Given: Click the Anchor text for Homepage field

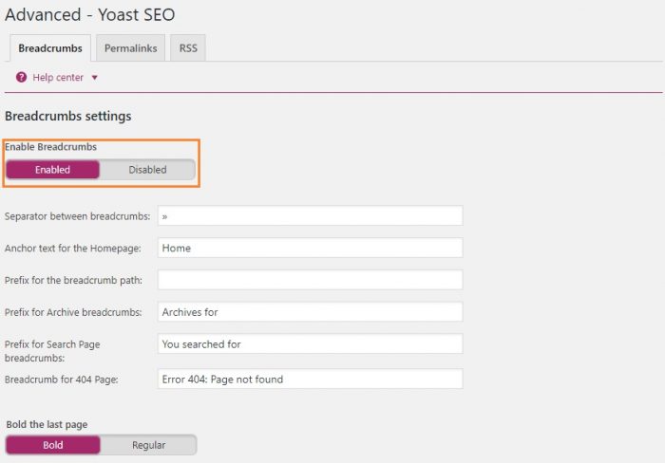Looking at the screenshot, I should 310,248.
